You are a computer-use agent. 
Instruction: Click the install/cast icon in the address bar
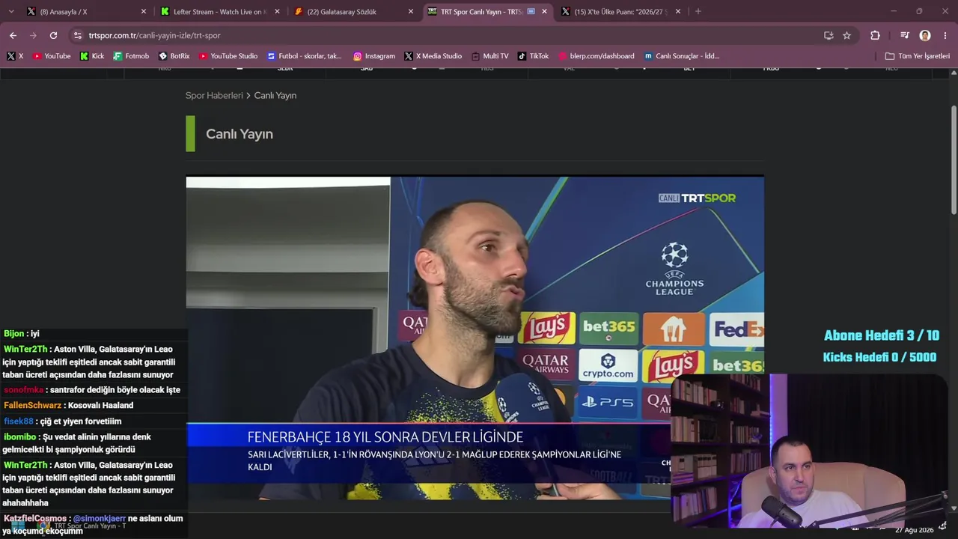829,35
